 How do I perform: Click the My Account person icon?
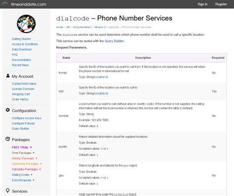click(x=8, y=76)
